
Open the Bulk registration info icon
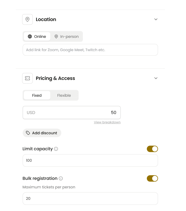pyautogui.click(x=61, y=178)
